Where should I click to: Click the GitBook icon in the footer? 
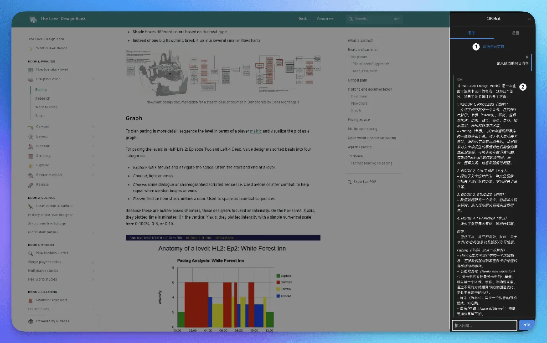click(x=31, y=321)
